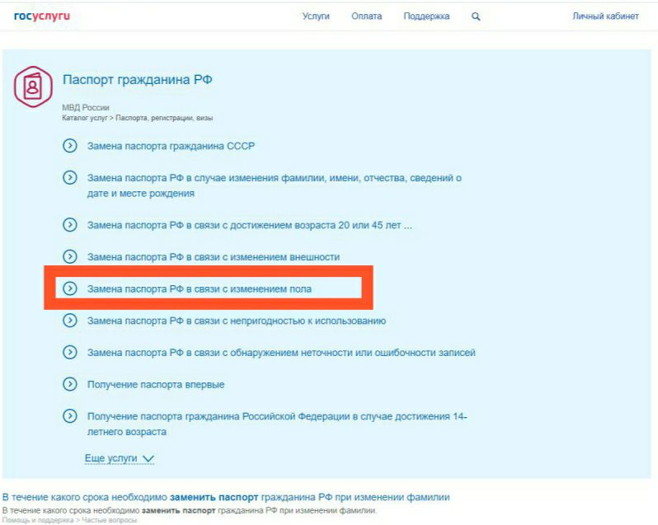The image size is (658, 525).
Task: Click the passport service hexagon icon
Action: (x=33, y=87)
